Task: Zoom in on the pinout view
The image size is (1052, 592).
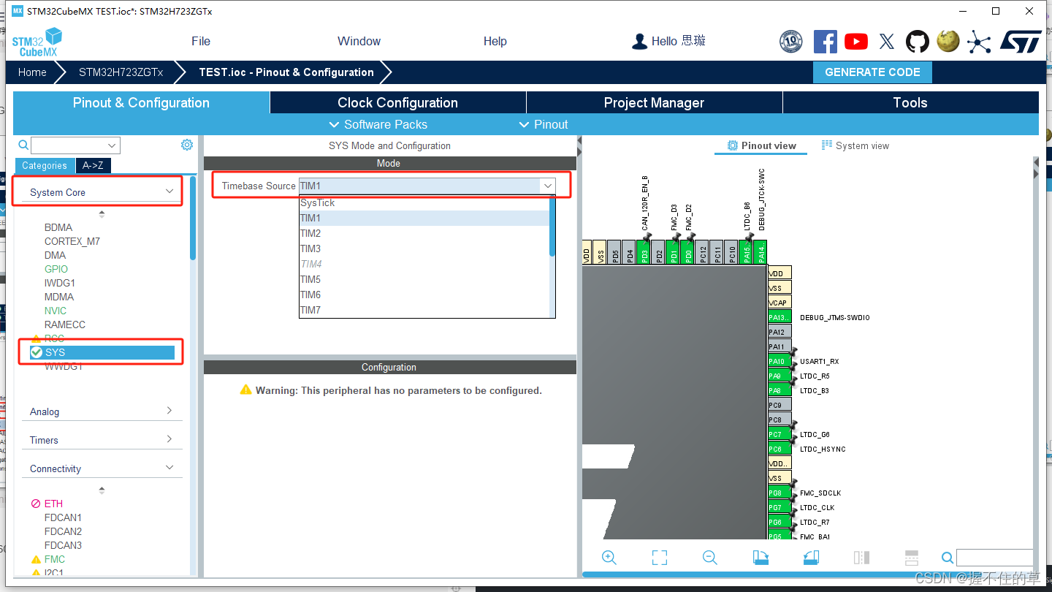Action: point(609,558)
